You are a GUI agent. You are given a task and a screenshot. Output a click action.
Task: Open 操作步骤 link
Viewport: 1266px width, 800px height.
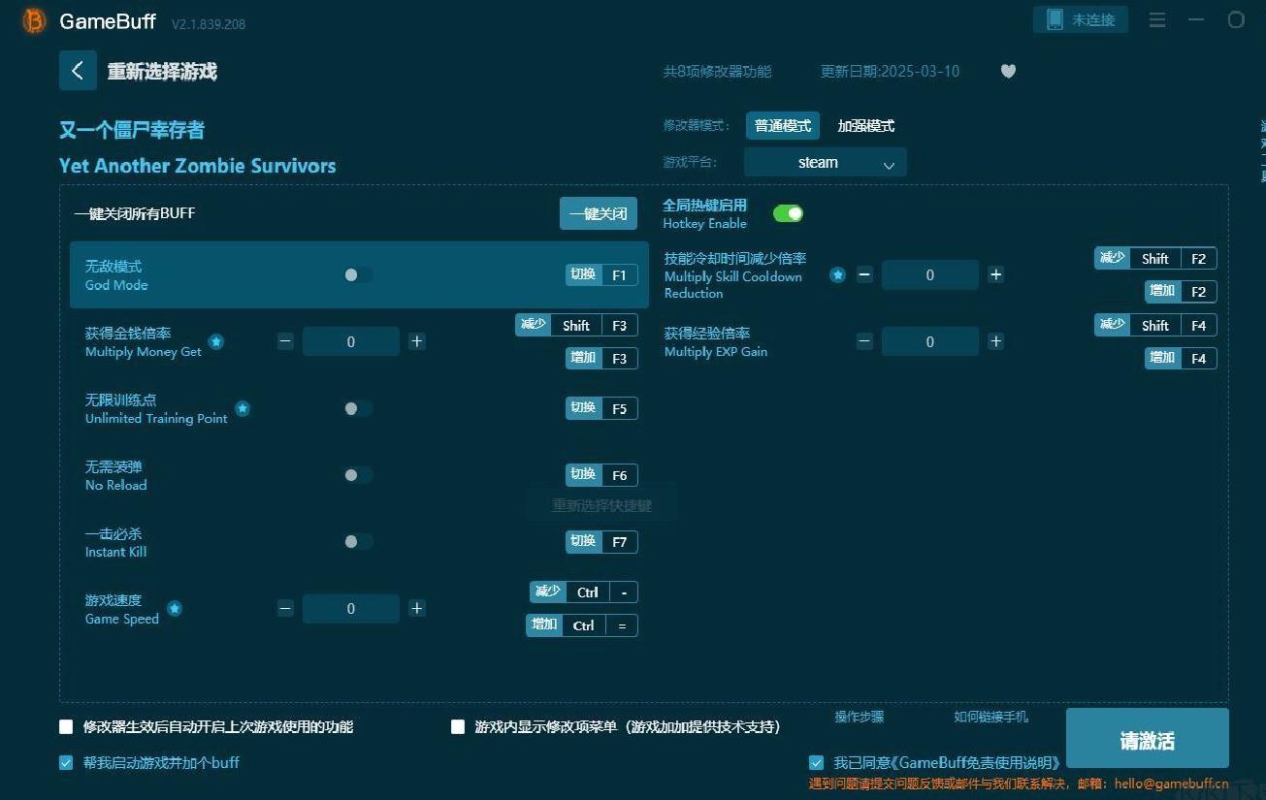(x=860, y=717)
